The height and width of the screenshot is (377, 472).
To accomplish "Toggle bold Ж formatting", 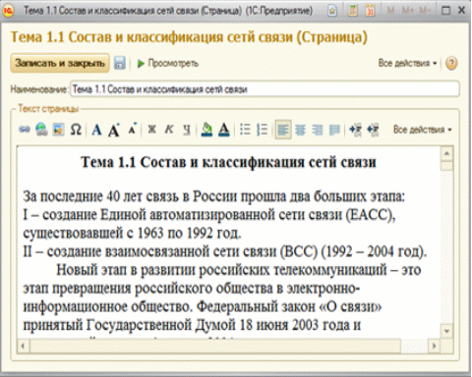I will point(151,130).
